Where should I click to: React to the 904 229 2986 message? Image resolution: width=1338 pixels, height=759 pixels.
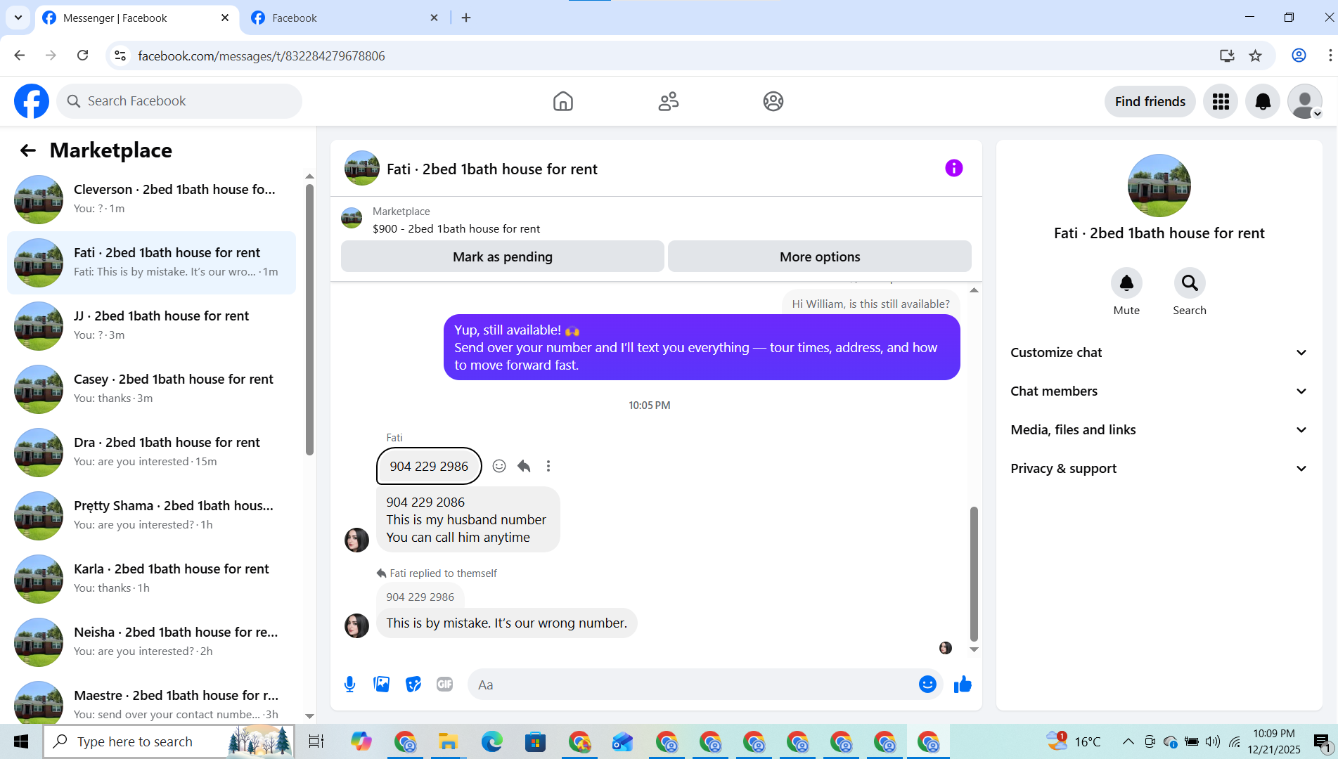coord(499,466)
